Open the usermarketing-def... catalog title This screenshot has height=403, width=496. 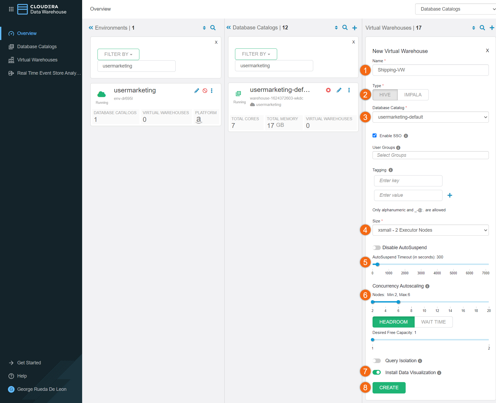280,90
